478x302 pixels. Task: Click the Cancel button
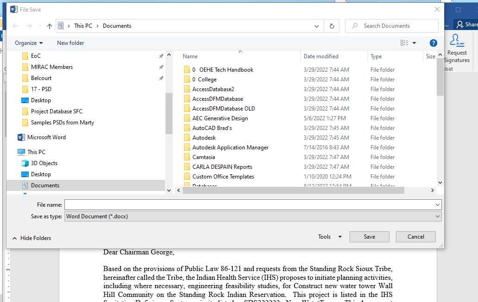tap(416, 237)
